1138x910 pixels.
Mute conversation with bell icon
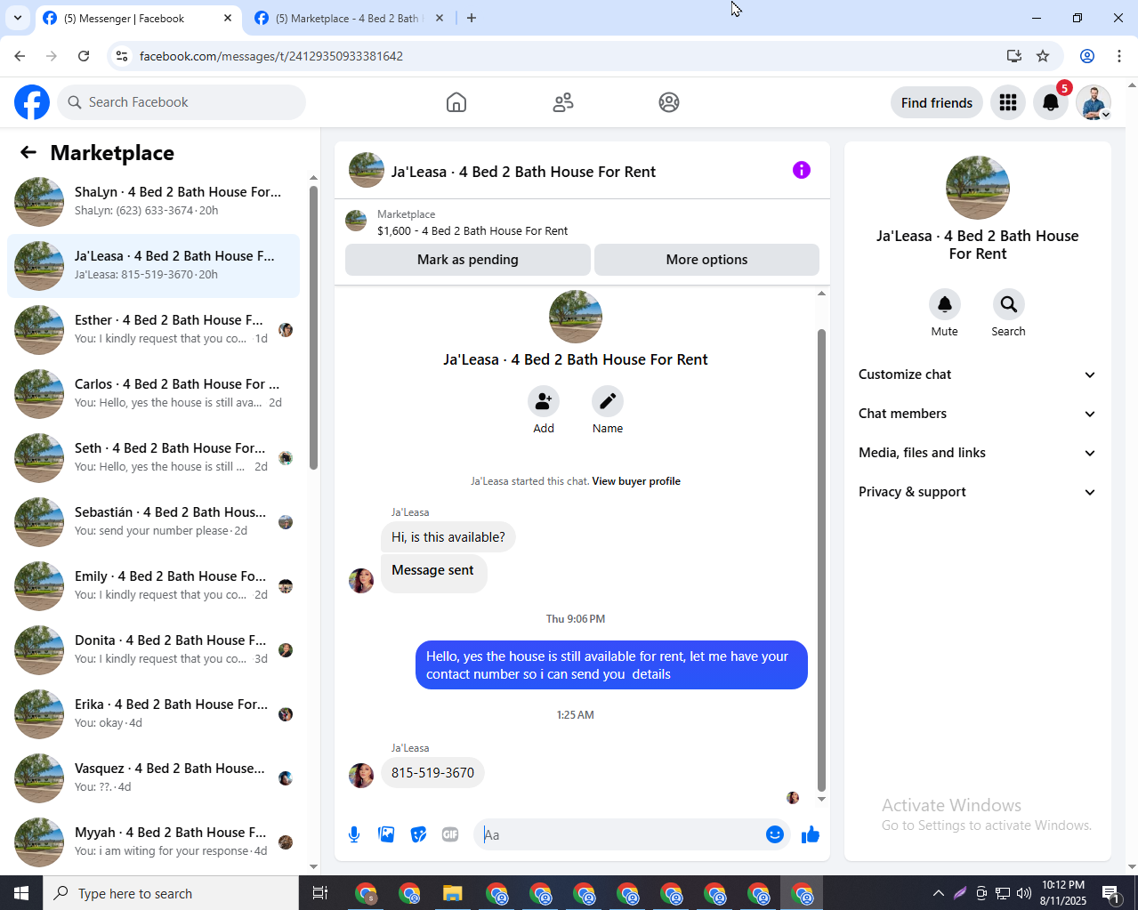945,304
